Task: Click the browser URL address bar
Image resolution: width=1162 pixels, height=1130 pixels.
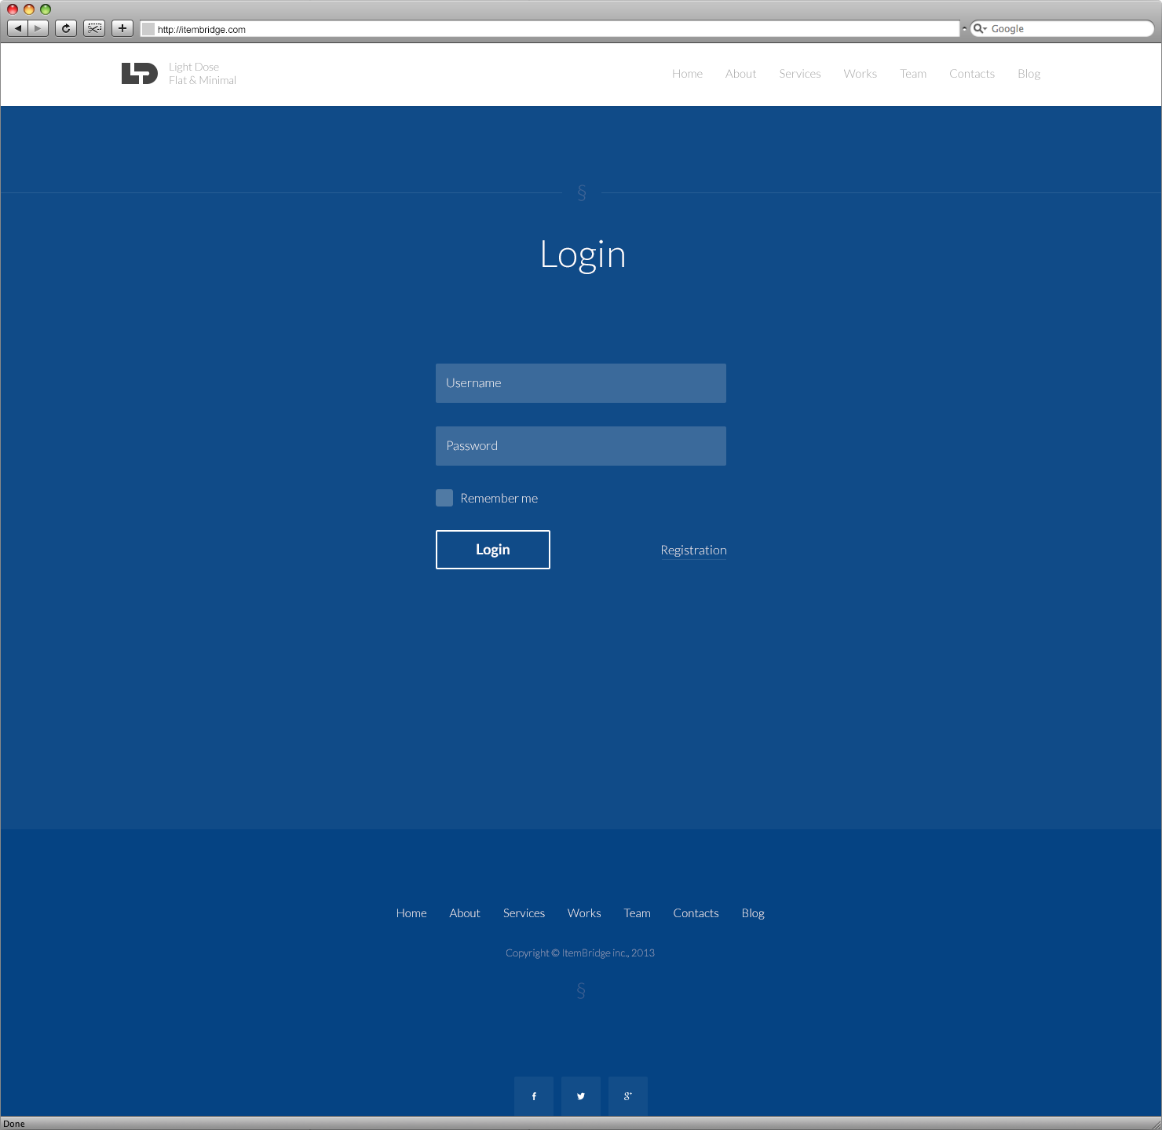Action: pyautogui.click(x=550, y=29)
